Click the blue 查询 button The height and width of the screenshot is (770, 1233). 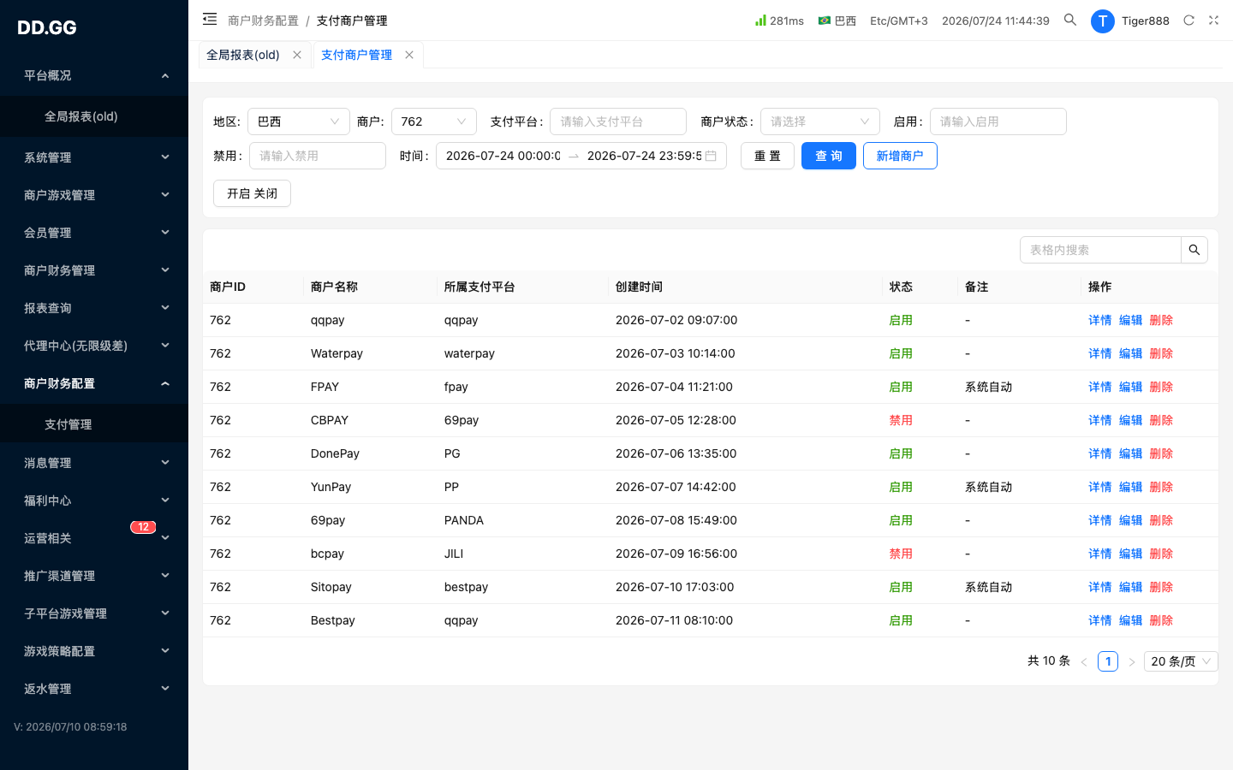(829, 156)
